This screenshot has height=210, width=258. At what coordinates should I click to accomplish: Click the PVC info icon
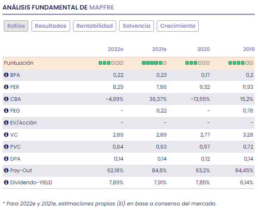[6, 147]
